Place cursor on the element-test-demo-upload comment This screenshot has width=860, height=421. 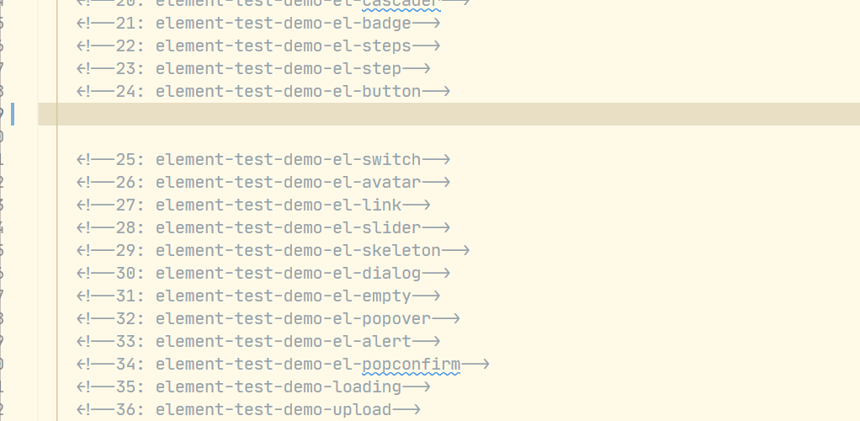tap(247, 410)
